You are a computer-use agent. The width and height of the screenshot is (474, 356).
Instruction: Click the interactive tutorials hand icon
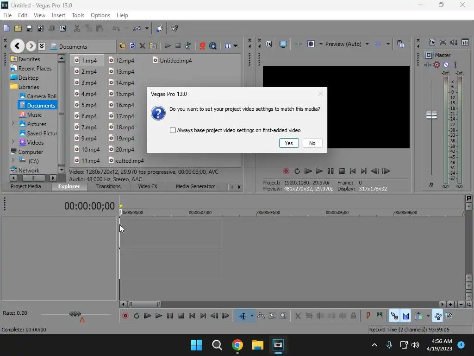tap(160, 28)
